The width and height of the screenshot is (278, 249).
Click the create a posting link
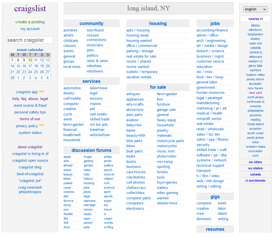(30, 22)
